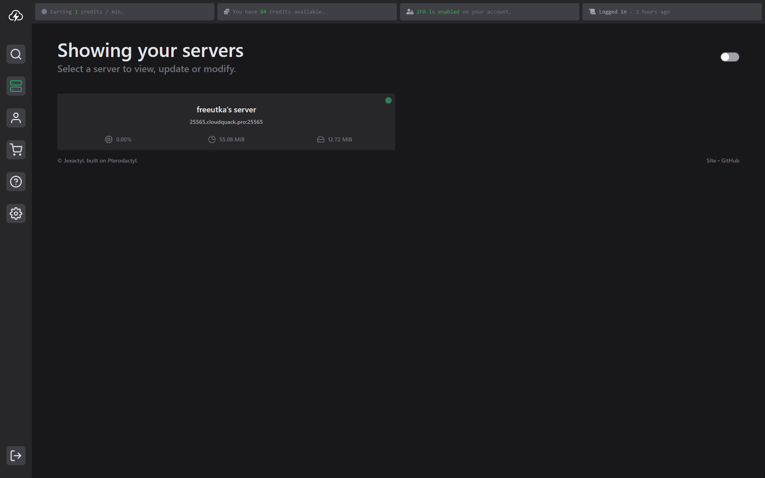Click the Jexactyl lightning cloud logo
Viewport: 765px width, 478px height.
(x=16, y=16)
